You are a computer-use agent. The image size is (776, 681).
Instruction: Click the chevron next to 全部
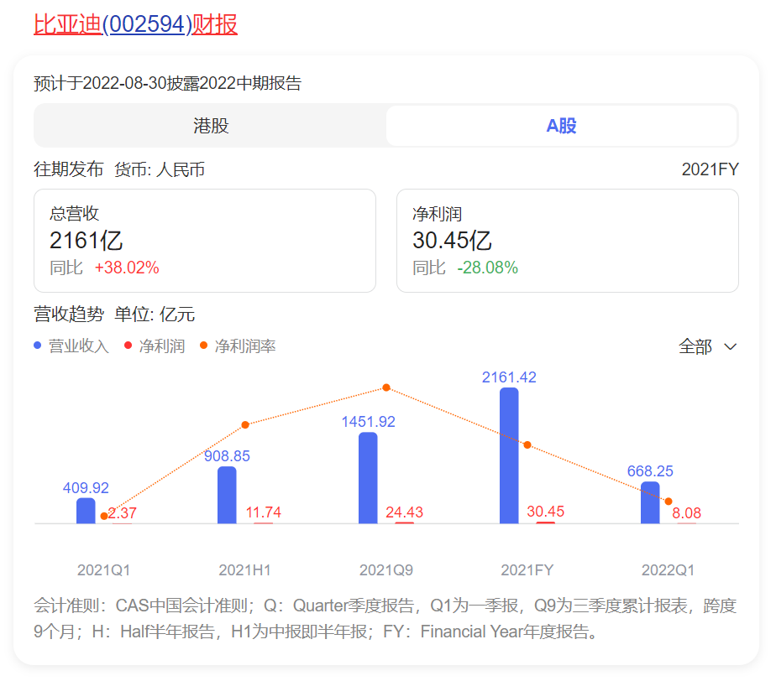(x=731, y=347)
